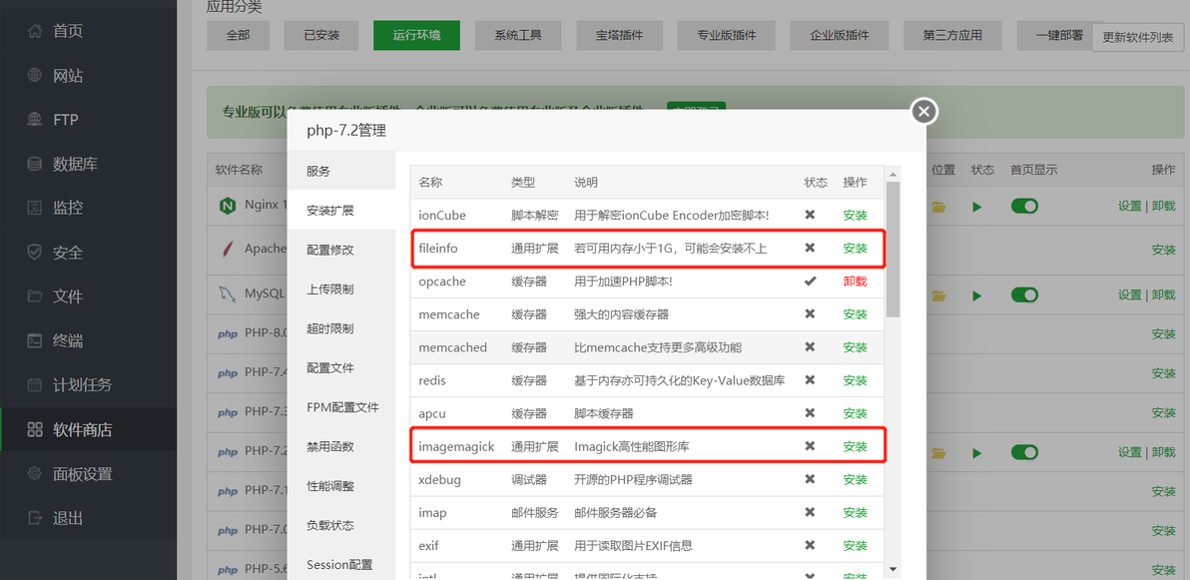Click the extension list scrollbar down arrow
The height and width of the screenshot is (580, 1190).
tap(892, 569)
